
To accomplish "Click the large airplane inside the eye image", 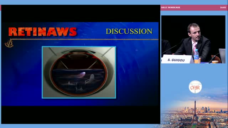I will pyautogui.click(x=90, y=79).
